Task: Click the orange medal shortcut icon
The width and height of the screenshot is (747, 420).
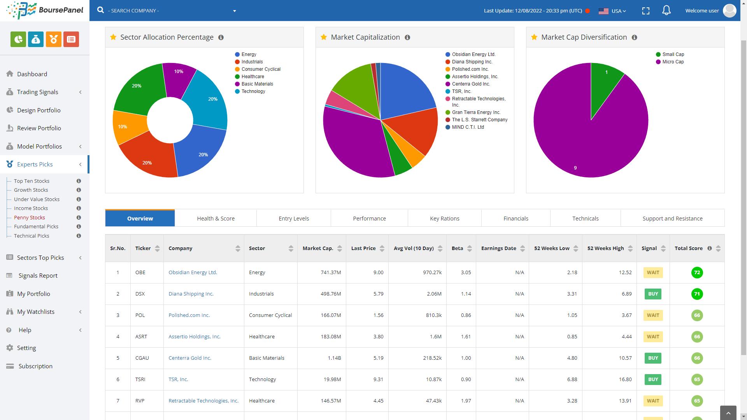Action: tap(54, 39)
